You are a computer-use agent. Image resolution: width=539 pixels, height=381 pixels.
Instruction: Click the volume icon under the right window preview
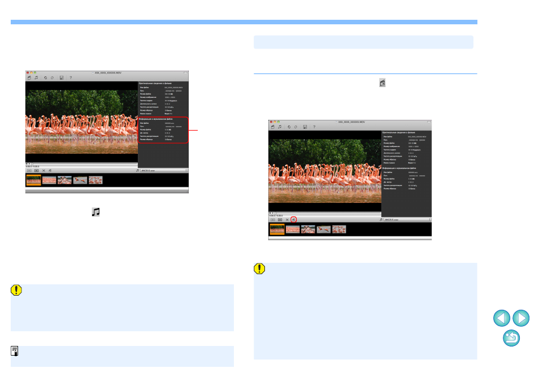[270, 213]
